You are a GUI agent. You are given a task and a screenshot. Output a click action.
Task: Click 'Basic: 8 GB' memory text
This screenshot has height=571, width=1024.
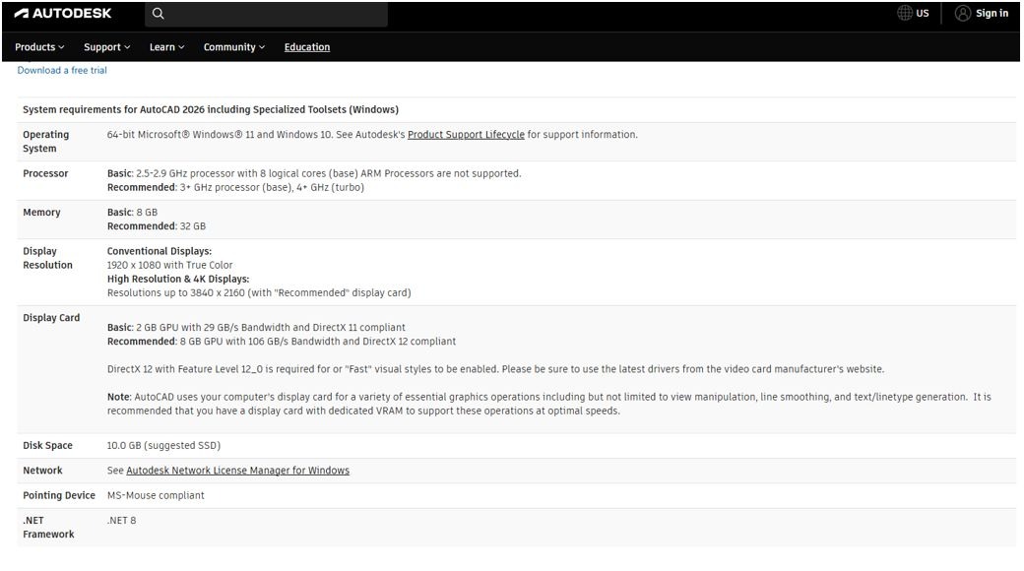point(132,213)
